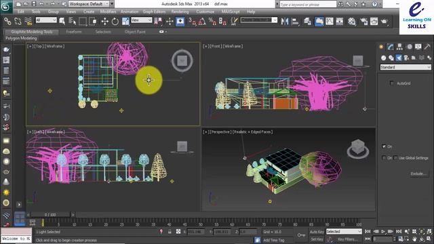Toggle Window/Crossing selection mode icon
The height and width of the screenshot is (244, 434).
click(93, 21)
